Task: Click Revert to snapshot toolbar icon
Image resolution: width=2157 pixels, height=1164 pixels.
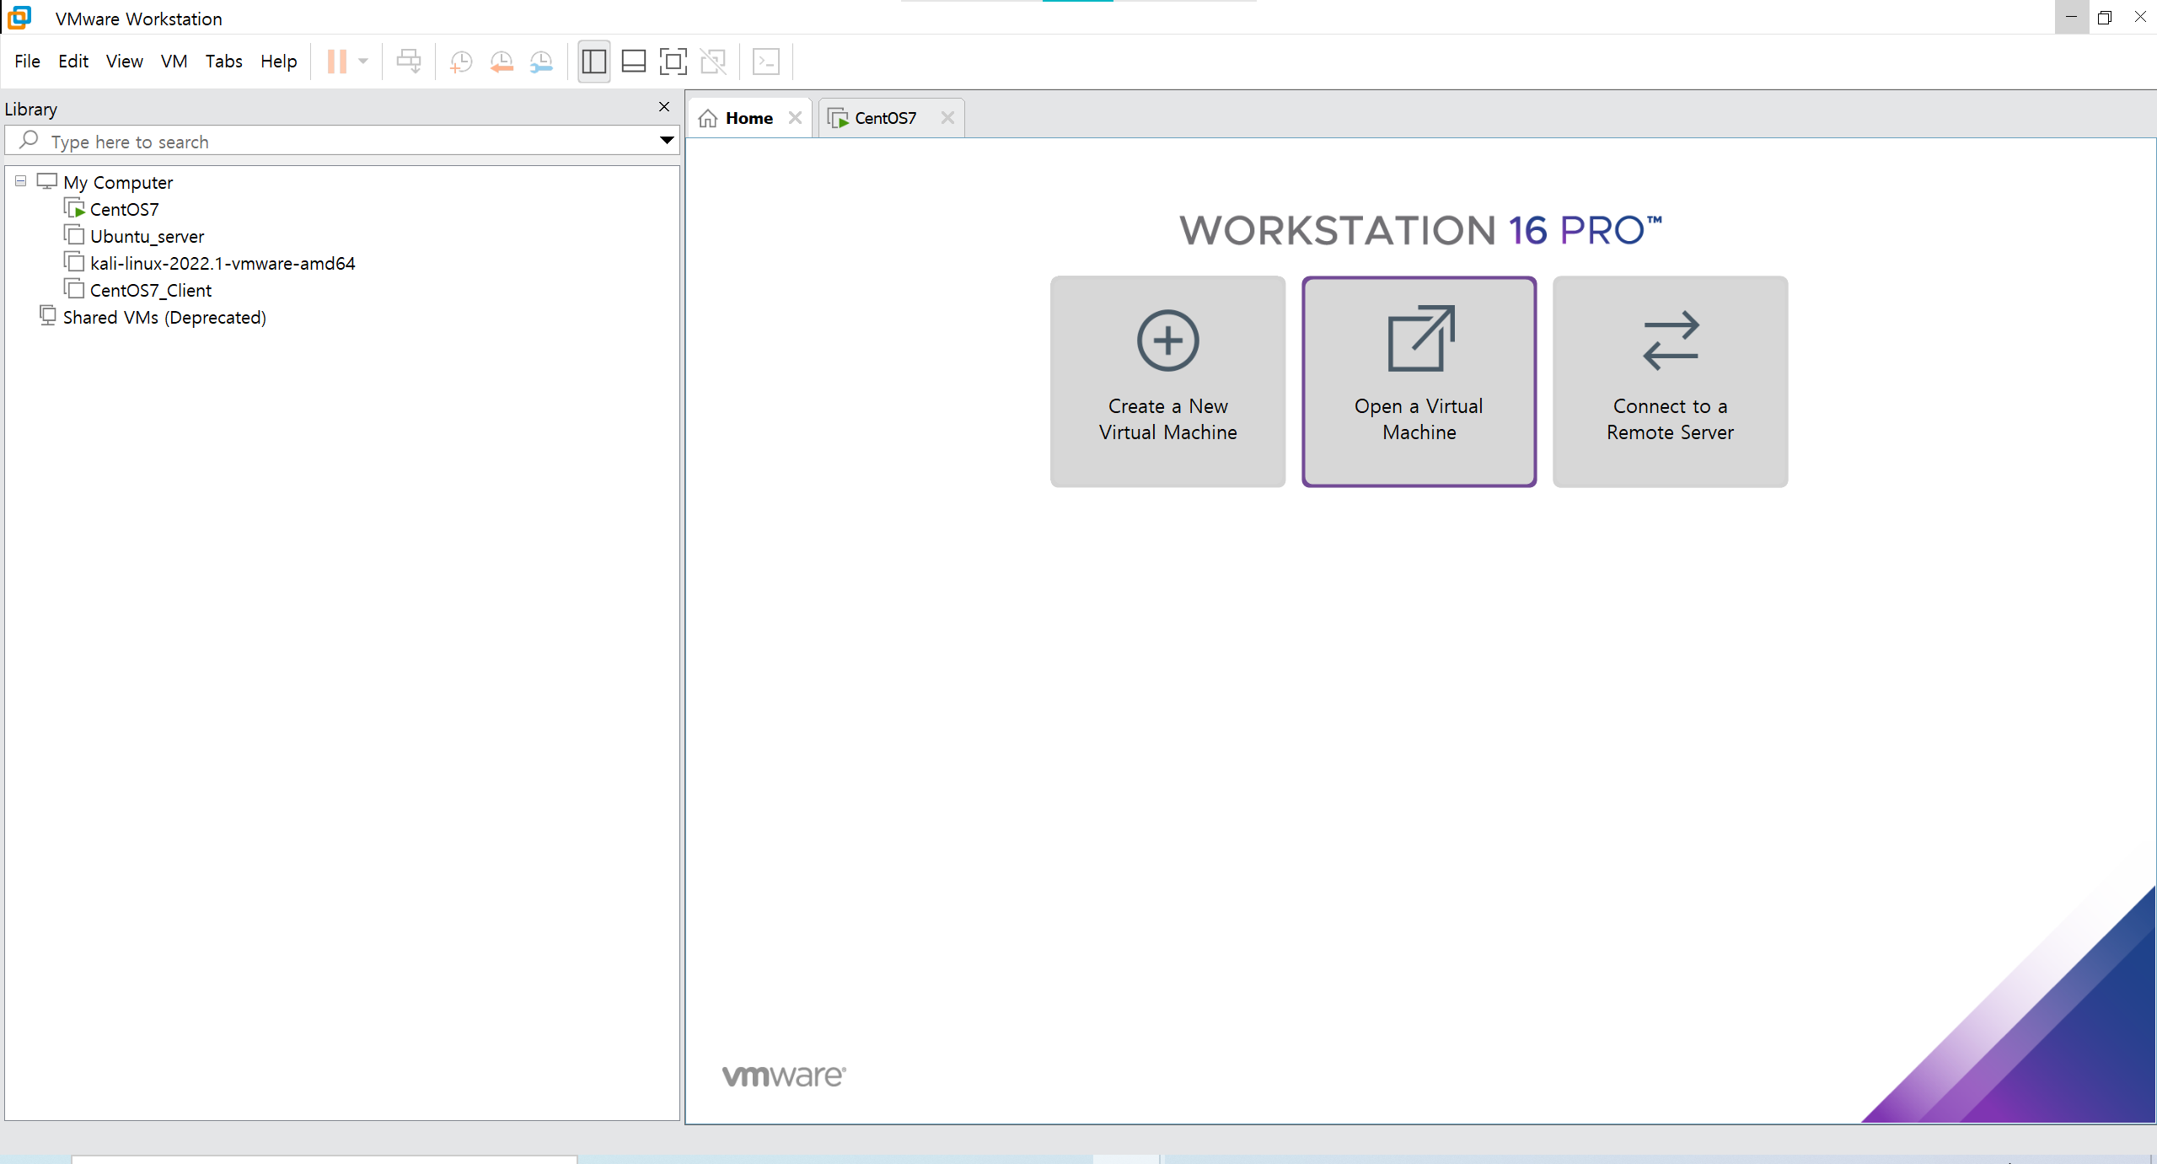Action: point(502,62)
